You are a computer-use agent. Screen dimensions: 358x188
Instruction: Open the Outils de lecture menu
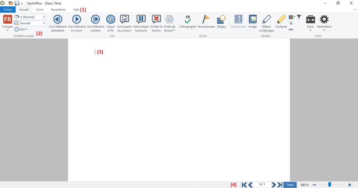coord(170,23)
